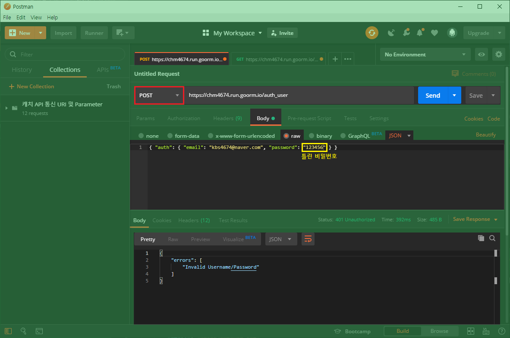Open the Help menu

pos(52,18)
